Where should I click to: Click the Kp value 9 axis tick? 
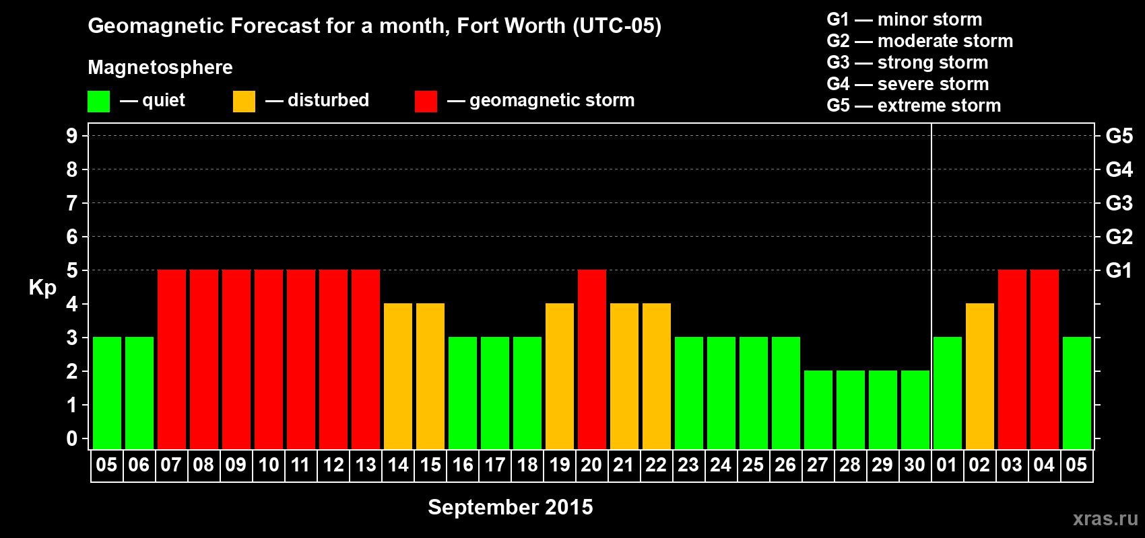[x=72, y=136]
